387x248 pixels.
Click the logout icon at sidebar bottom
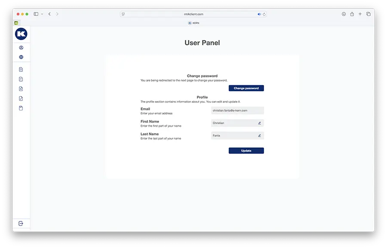click(x=21, y=224)
